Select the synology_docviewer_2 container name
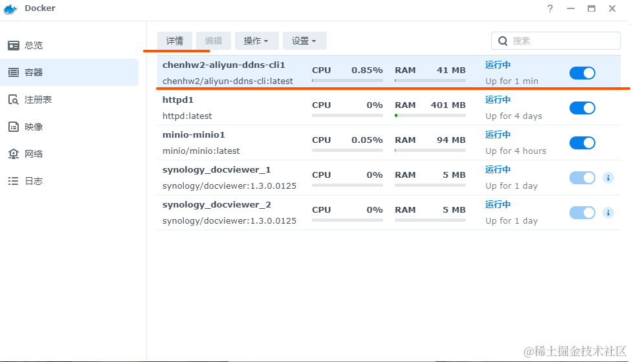Viewport: 631px width, 362px height. click(217, 205)
